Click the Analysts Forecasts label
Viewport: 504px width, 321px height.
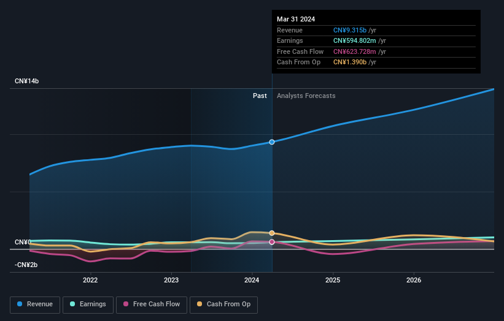click(306, 96)
